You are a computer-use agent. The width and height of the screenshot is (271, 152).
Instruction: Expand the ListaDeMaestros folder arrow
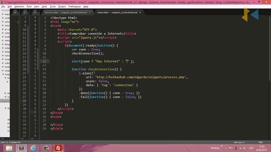[x=3, y=48]
